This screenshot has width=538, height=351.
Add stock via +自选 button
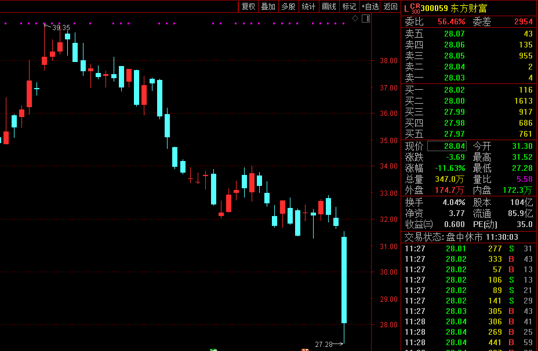click(370, 6)
